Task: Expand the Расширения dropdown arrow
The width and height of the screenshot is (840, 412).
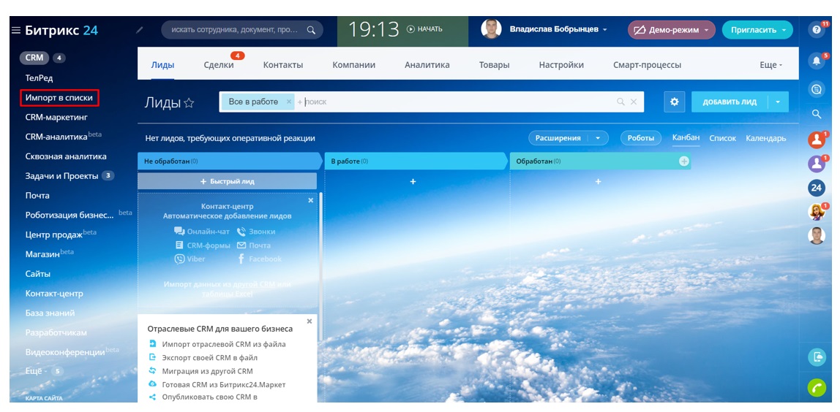Action: point(598,138)
